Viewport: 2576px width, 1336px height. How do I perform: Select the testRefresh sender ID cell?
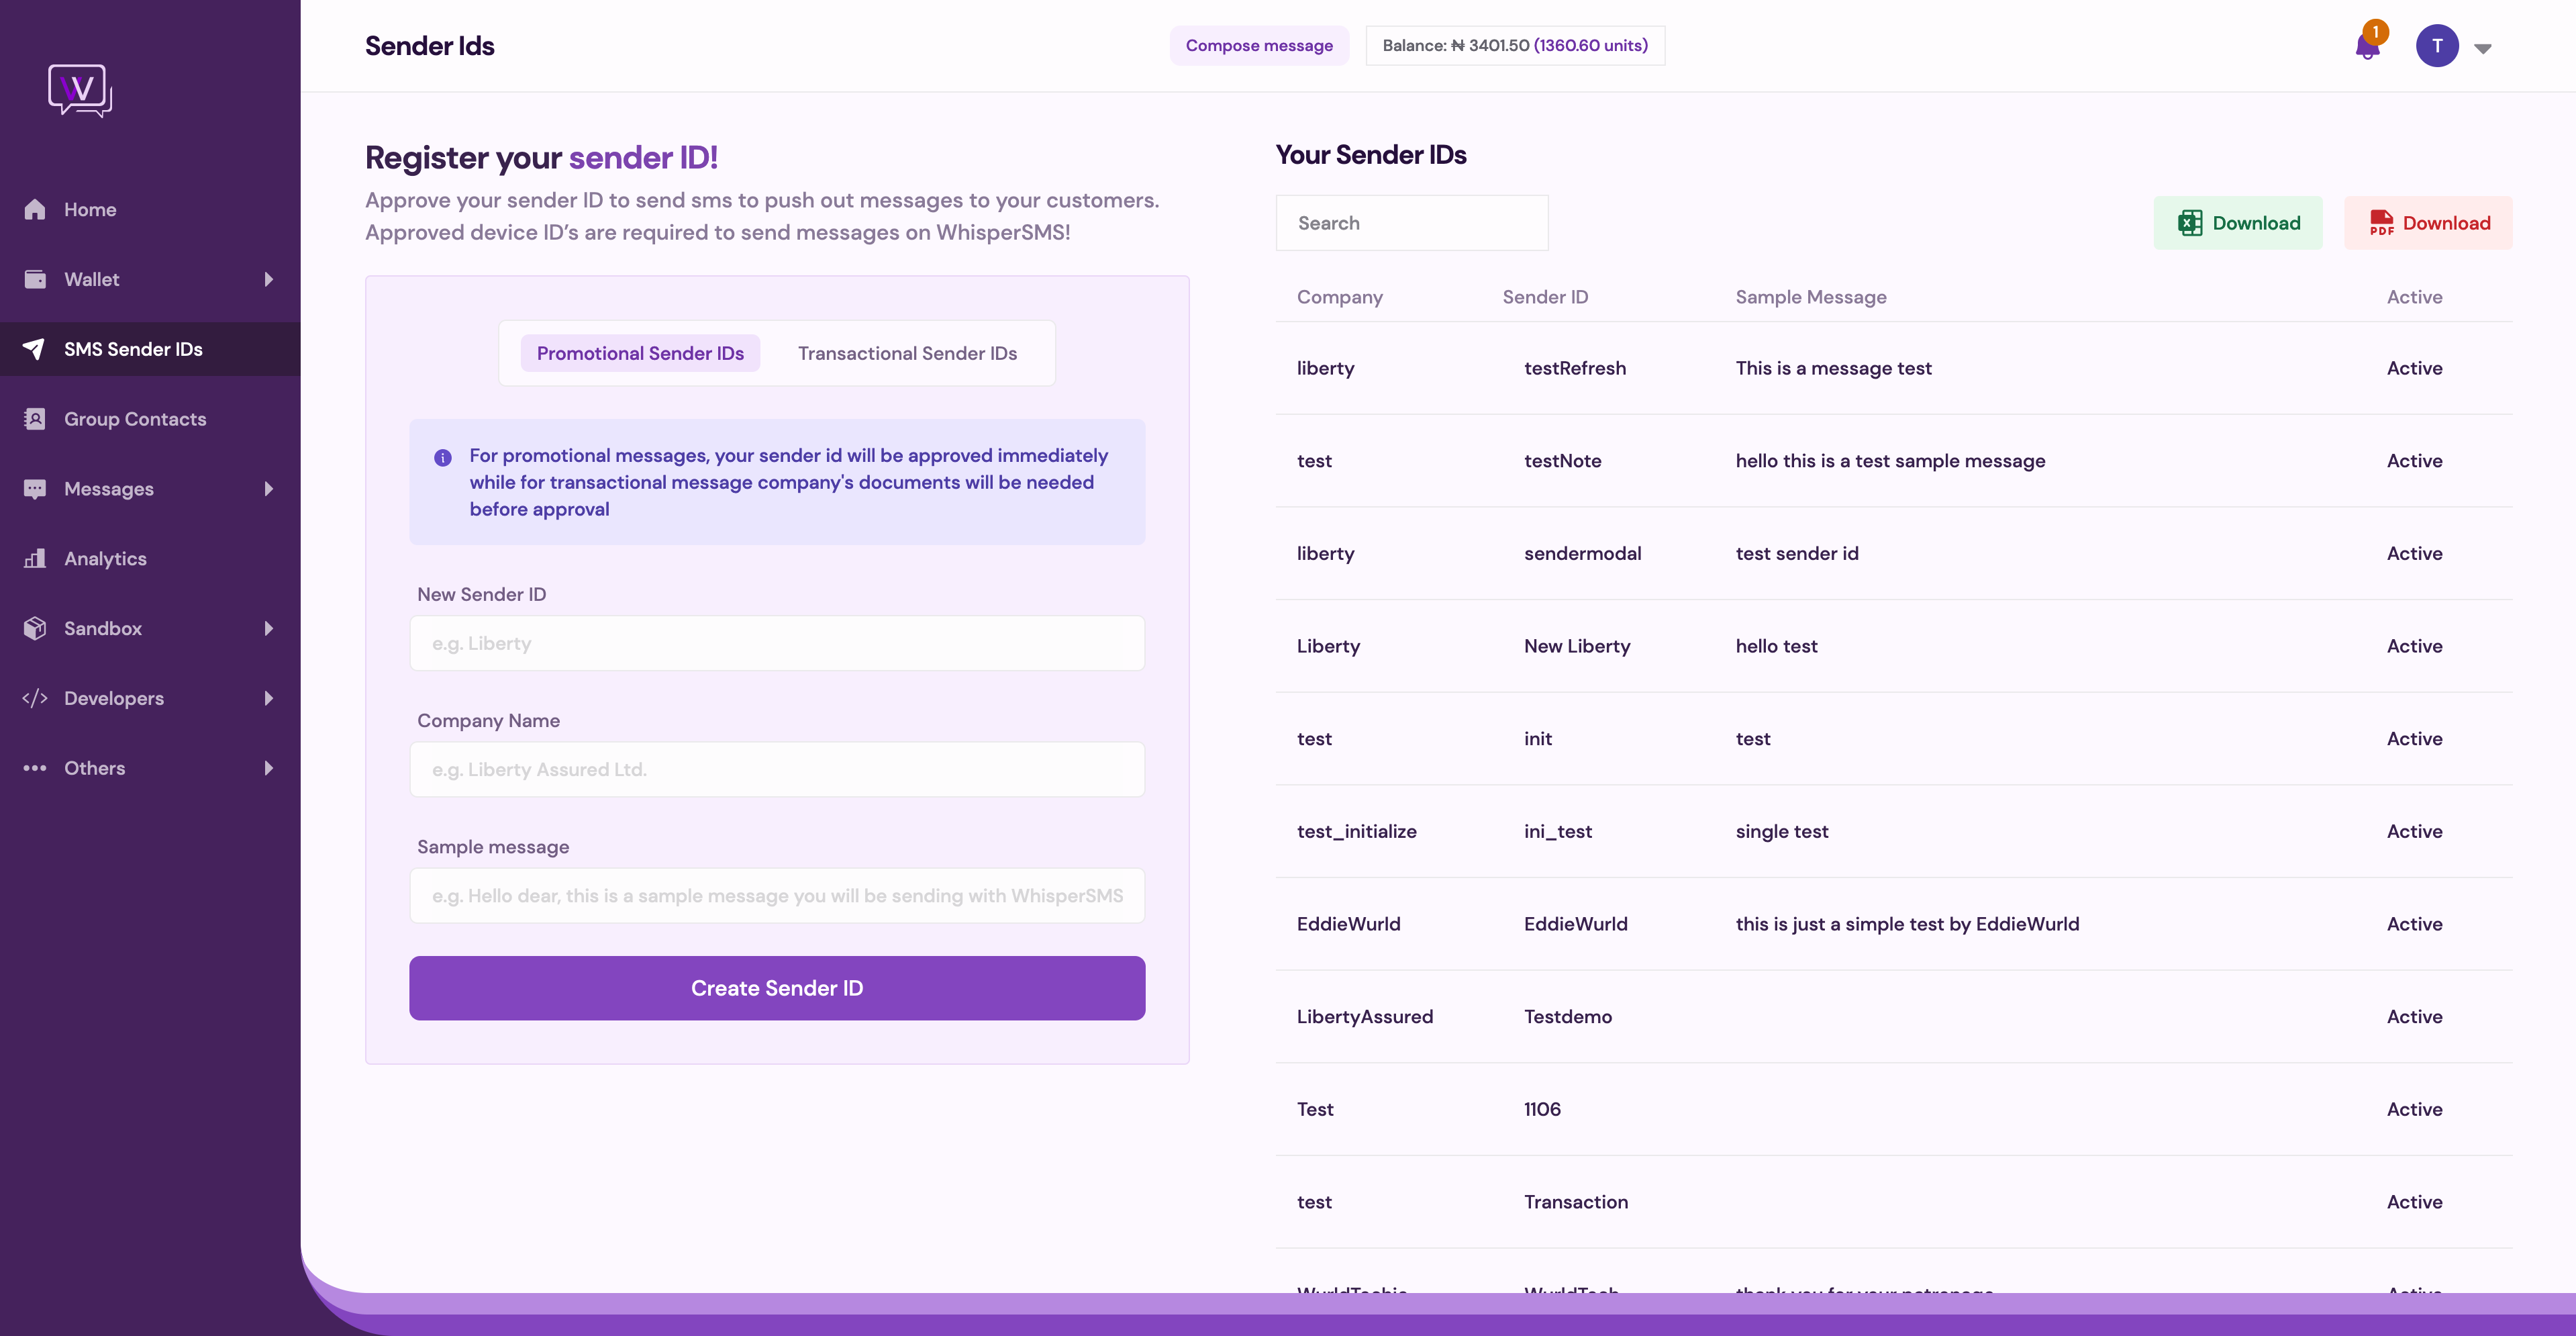(x=1574, y=368)
